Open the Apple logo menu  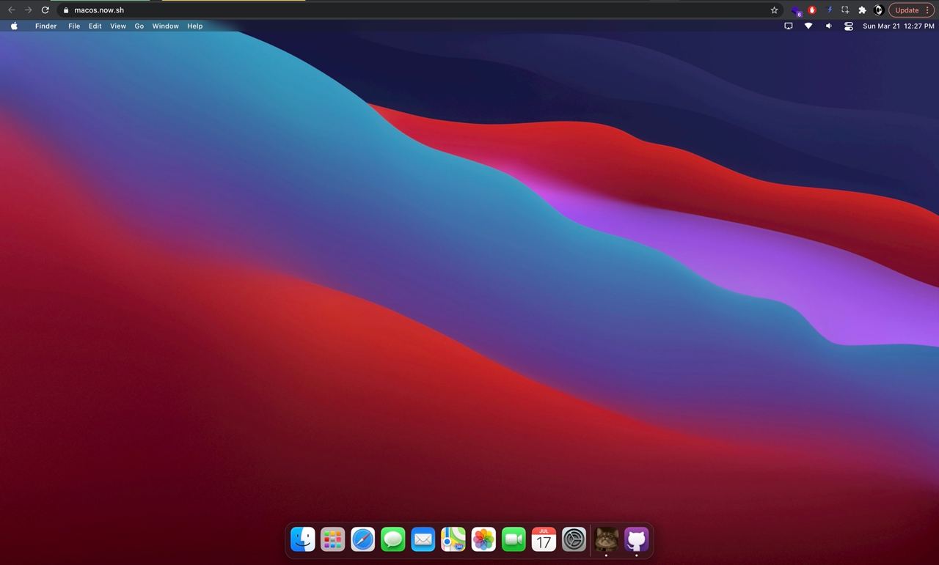14,26
